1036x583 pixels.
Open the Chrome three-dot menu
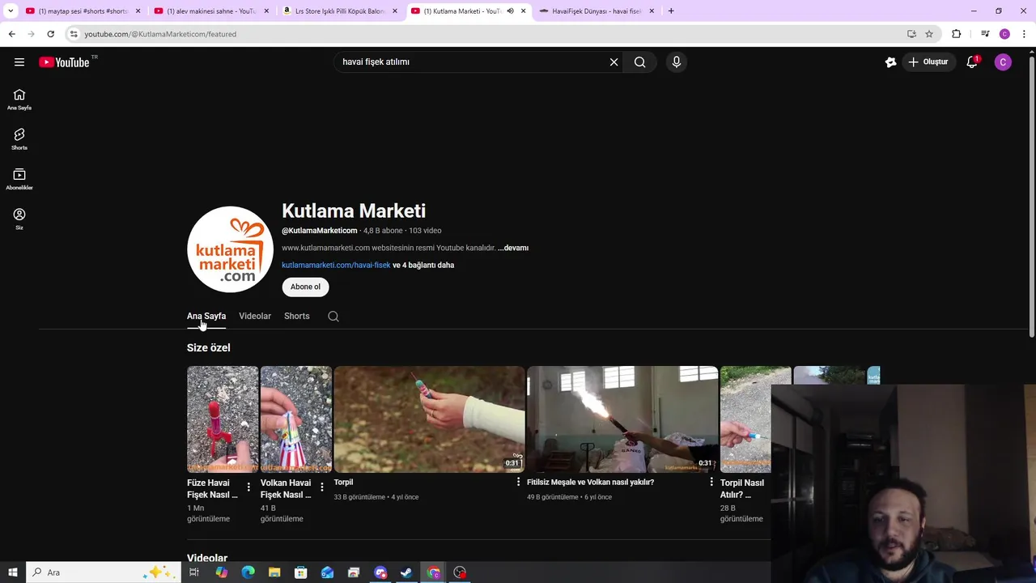[x=1025, y=34]
